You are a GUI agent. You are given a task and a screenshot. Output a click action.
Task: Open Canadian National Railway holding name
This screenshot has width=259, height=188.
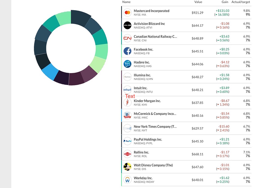[155, 37]
